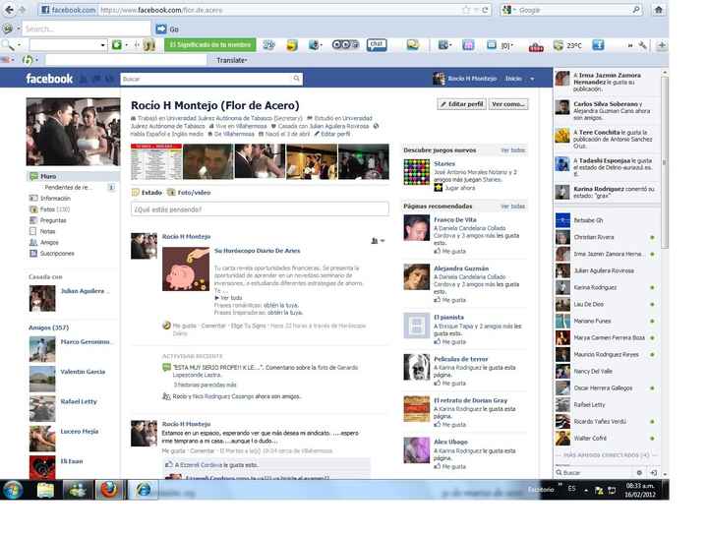Expand the toolbar overflow chevron
This screenshot has width=708, height=536.
[630, 45]
